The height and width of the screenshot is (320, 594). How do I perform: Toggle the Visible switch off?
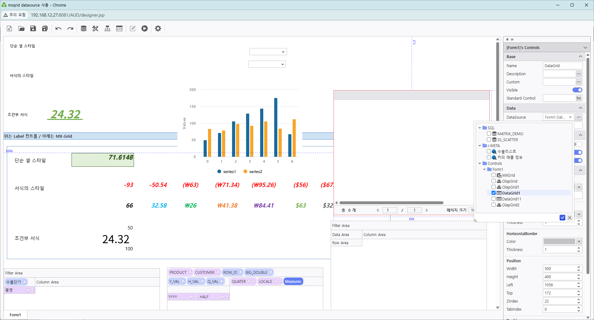(x=577, y=90)
